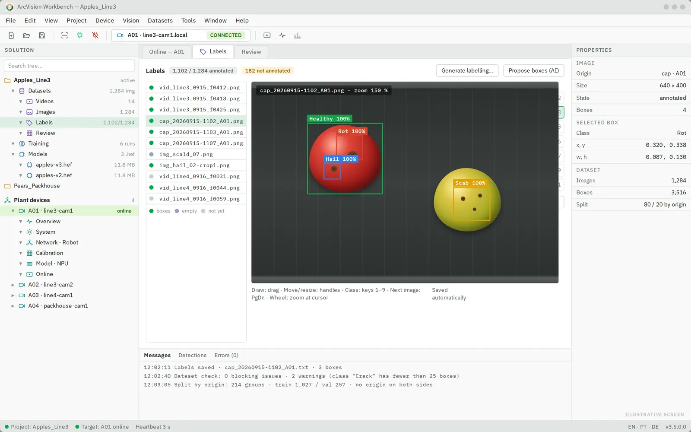This screenshot has height=432, width=691.
Task: Expand the A04 · packhouse-cam1 device node
Action: [x=13, y=306]
